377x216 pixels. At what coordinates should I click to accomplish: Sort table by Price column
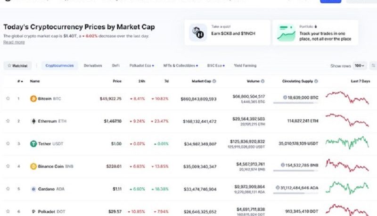pos(117,81)
